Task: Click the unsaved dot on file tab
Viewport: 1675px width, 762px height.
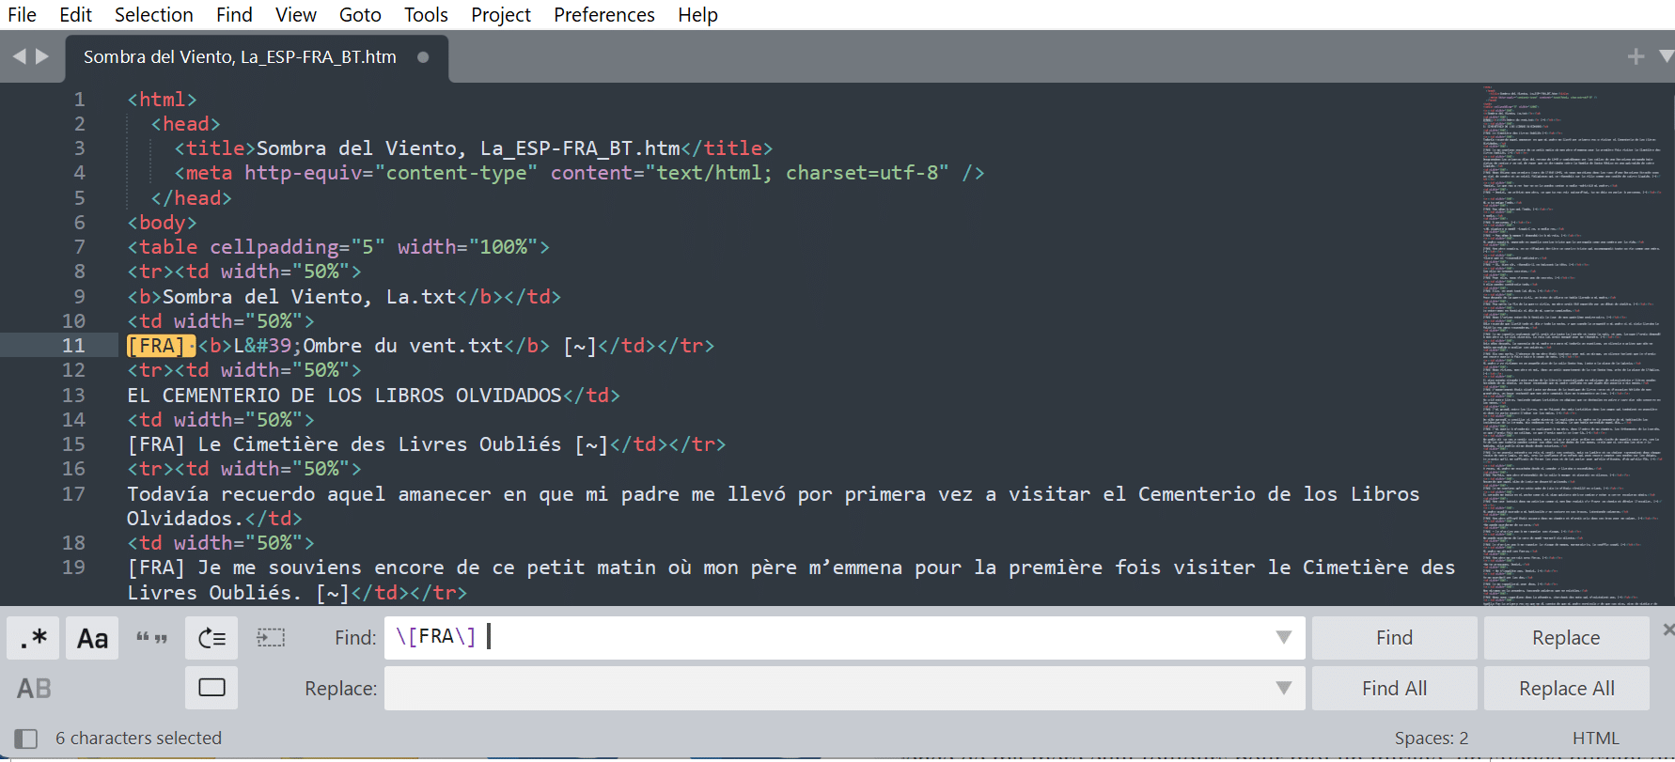Action: [423, 57]
